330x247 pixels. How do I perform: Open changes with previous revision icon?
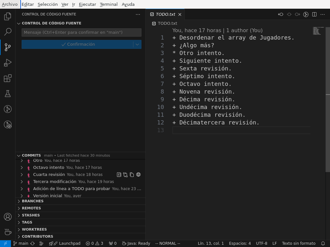click(281, 14)
